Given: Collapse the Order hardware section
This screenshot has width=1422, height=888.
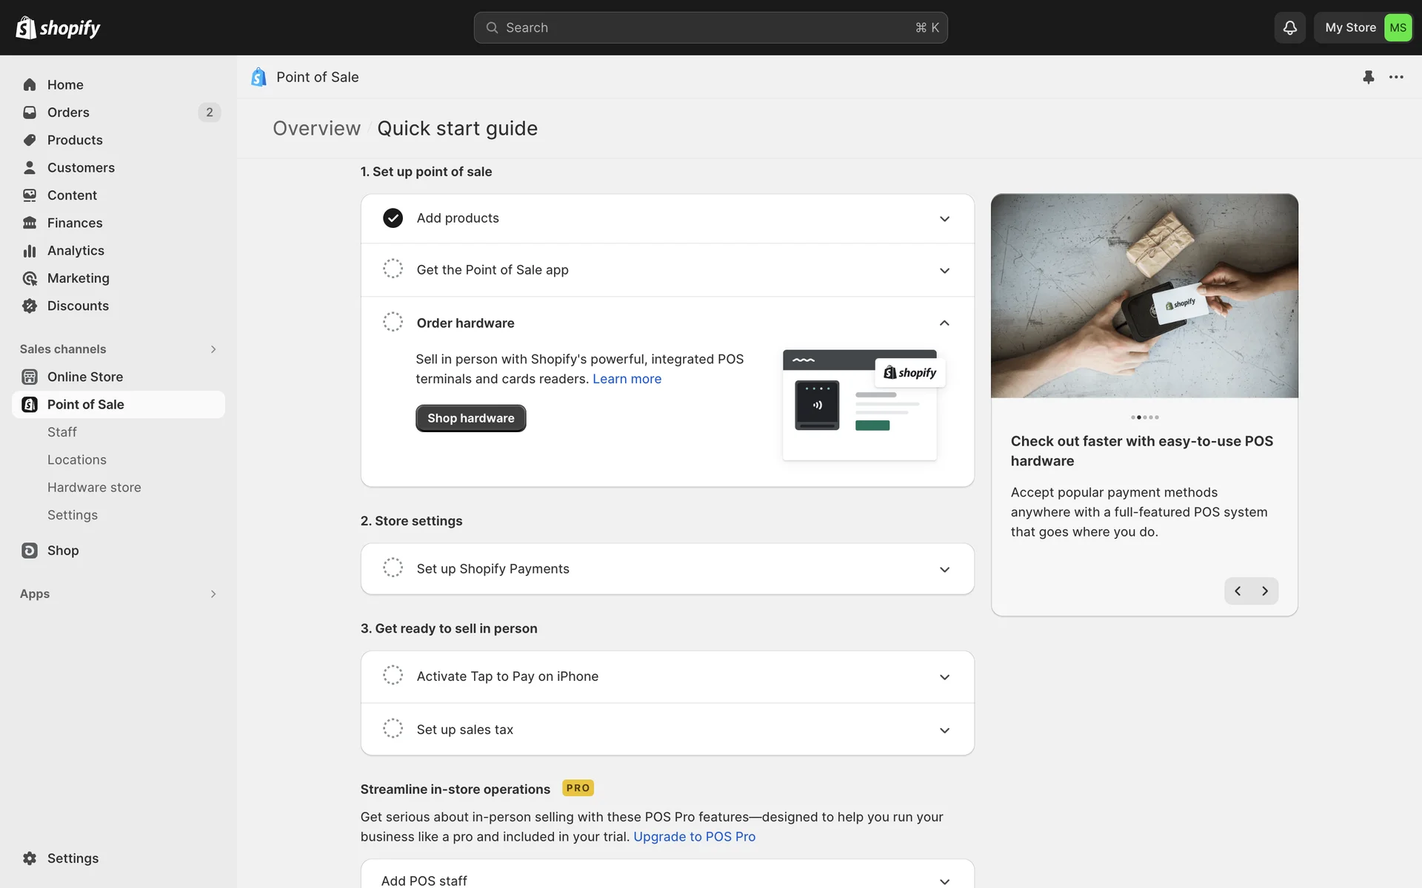Looking at the screenshot, I should (x=944, y=323).
